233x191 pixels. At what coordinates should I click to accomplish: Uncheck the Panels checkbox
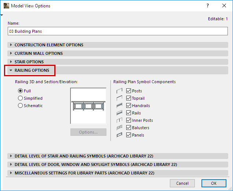tap(128, 135)
